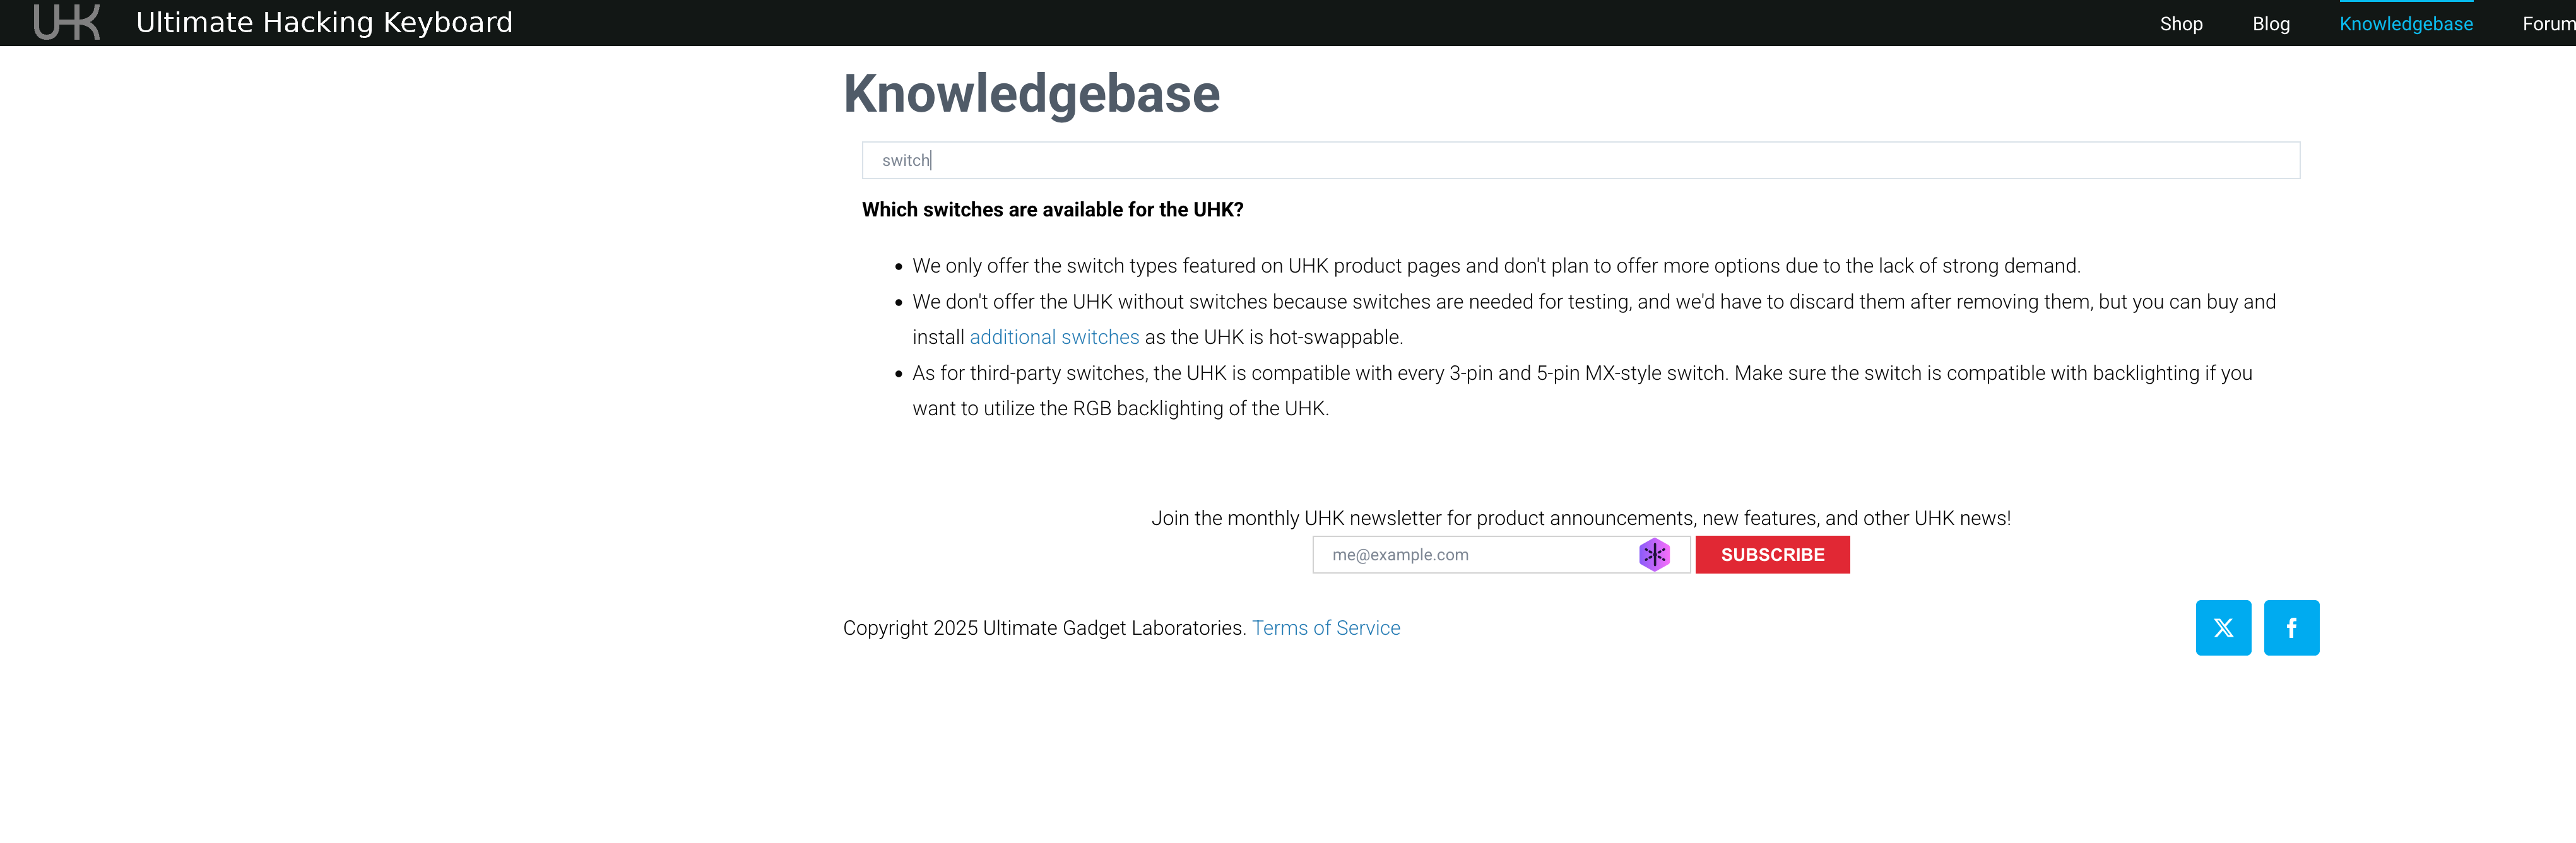This screenshot has width=2576, height=843.
Task: Click the large Knowledgebase page heading
Action: [1031, 94]
